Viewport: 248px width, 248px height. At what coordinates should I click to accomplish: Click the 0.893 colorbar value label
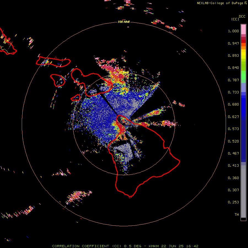pyautogui.click(x=233, y=55)
